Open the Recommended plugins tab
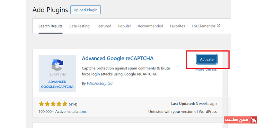Image resolution: width=257 pixels, height=128 pixels. [150, 26]
